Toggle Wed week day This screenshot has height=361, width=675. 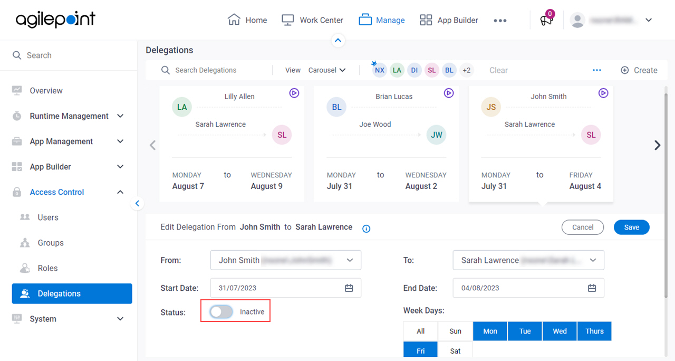(x=560, y=331)
